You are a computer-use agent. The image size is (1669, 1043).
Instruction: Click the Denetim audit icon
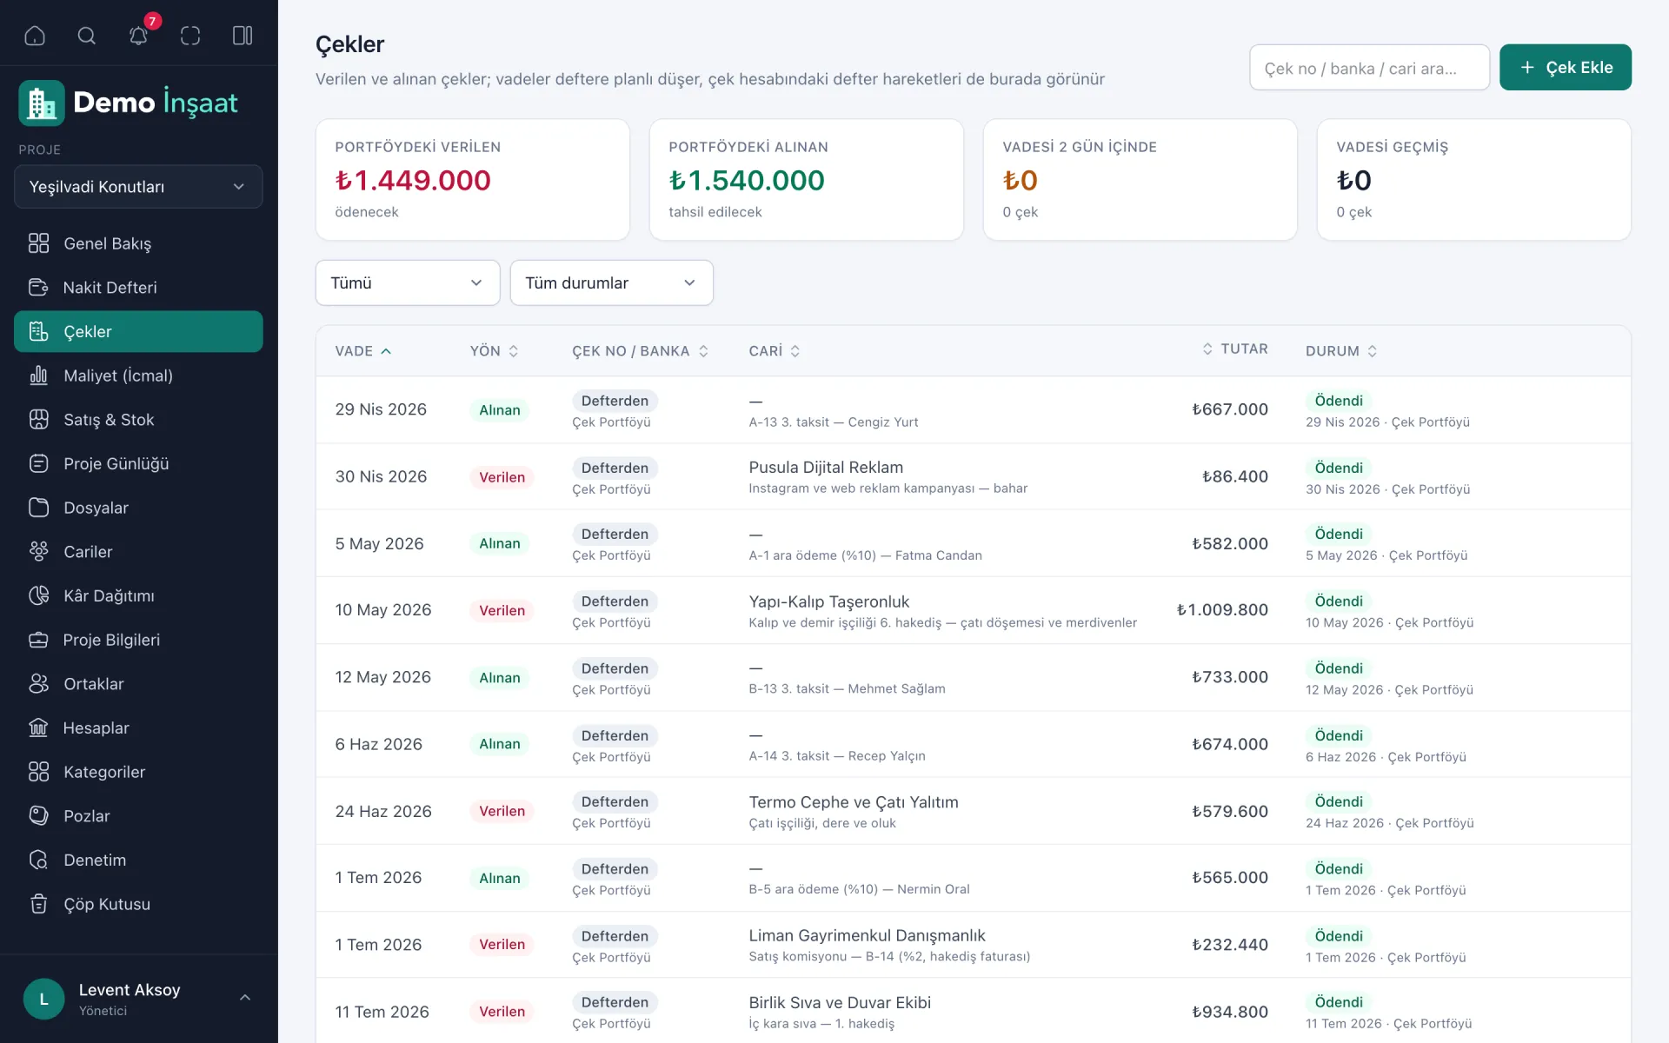(38, 860)
